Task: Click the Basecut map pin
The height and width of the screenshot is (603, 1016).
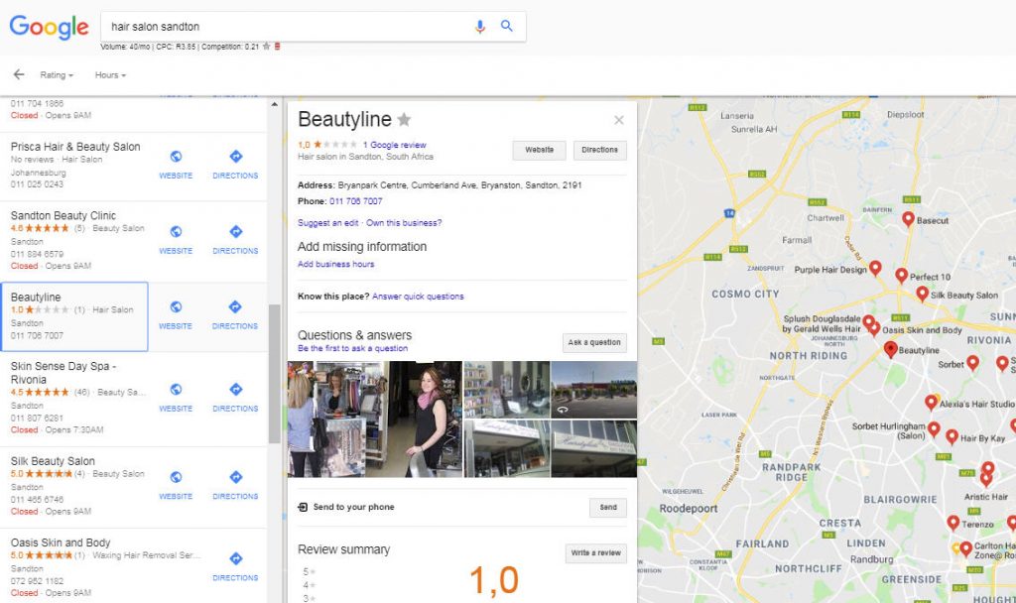Action: pos(909,219)
